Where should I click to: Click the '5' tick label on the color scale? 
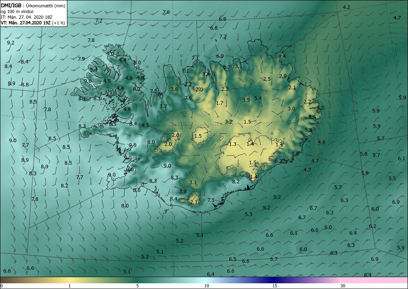tap(137, 286)
